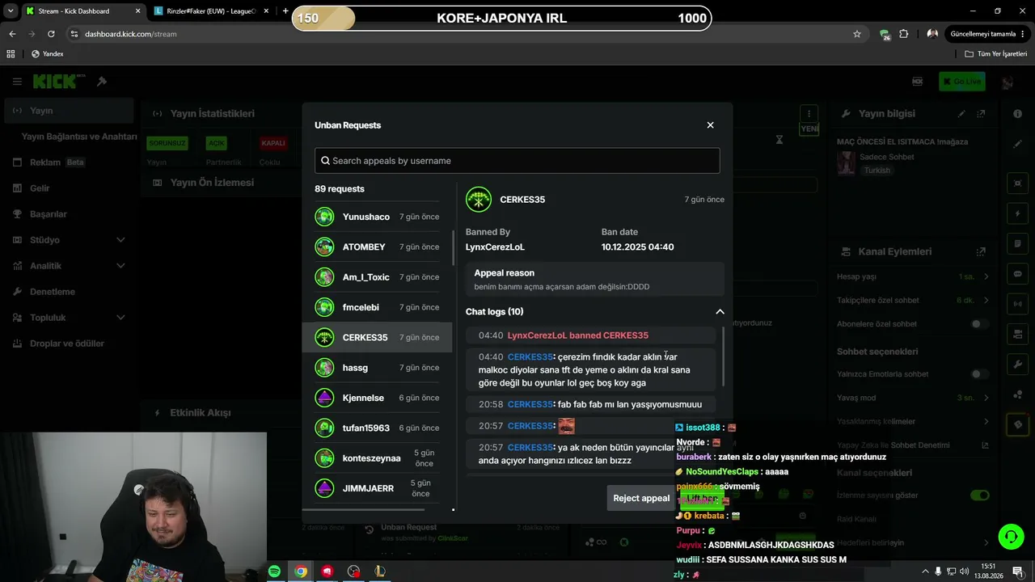Open the green headset support button
The image size is (1035, 582).
(1010, 537)
